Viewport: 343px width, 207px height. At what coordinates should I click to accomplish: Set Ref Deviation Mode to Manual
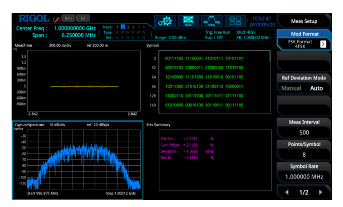(x=291, y=88)
